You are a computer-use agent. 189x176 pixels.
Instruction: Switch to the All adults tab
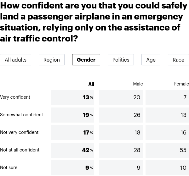(x=15, y=60)
